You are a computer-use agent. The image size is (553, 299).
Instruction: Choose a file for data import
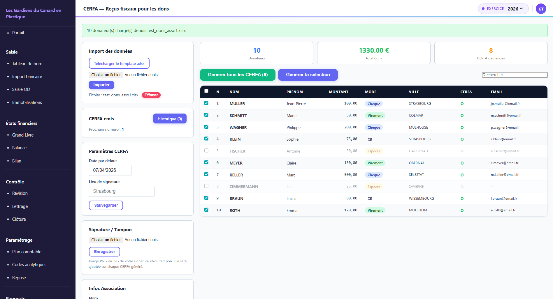coord(106,75)
